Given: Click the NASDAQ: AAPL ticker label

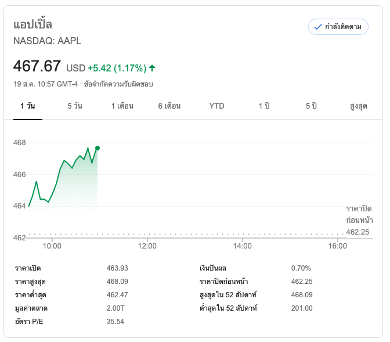Looking at the screenshot, I should pos(48,41).
